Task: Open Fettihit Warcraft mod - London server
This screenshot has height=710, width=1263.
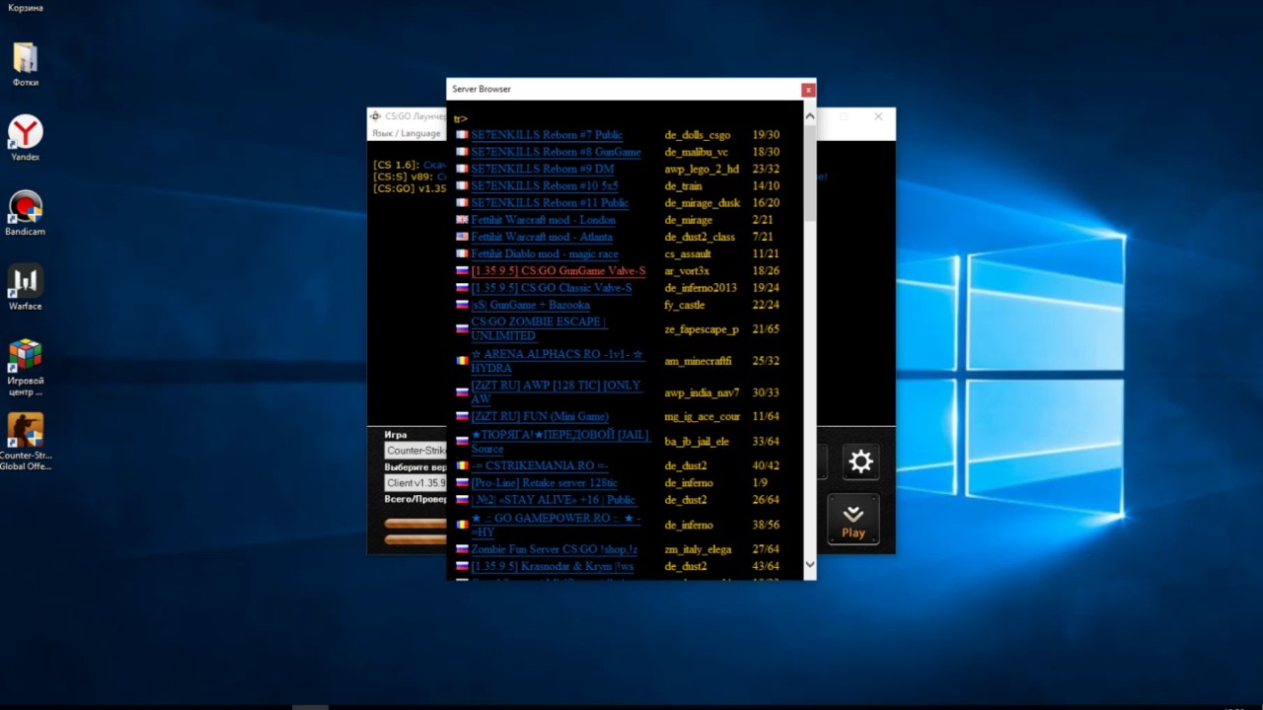Action: coord(543,220)
